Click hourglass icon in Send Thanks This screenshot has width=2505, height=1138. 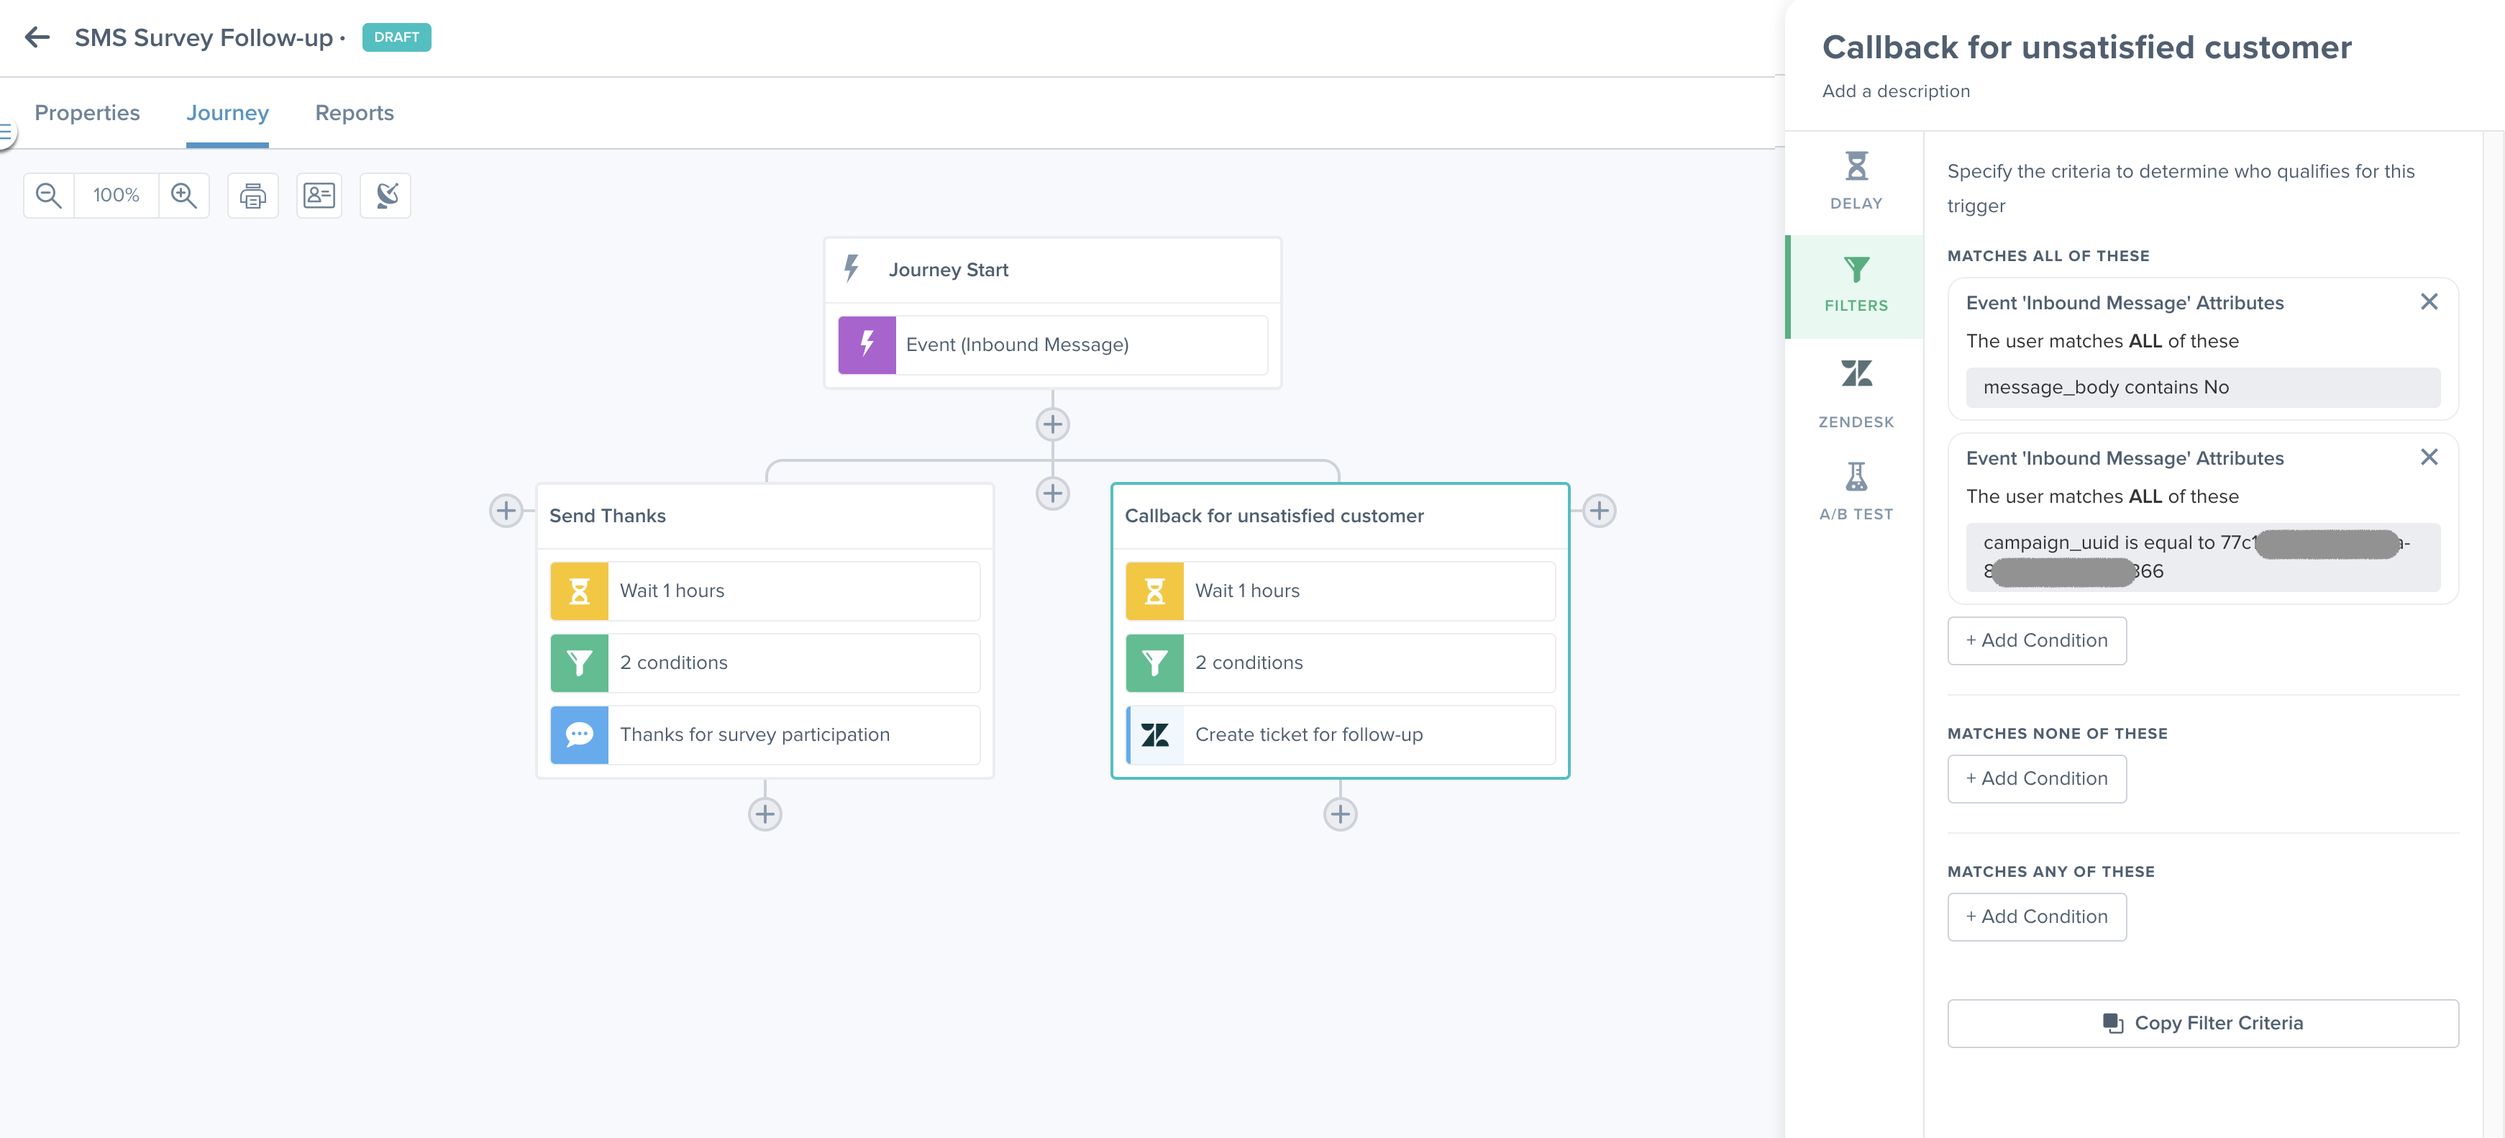(580, 591)
